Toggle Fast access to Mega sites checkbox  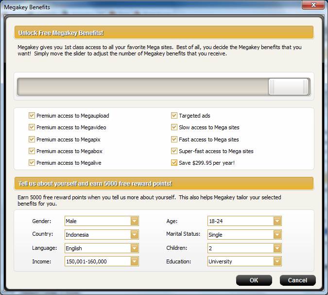point(174,139)
